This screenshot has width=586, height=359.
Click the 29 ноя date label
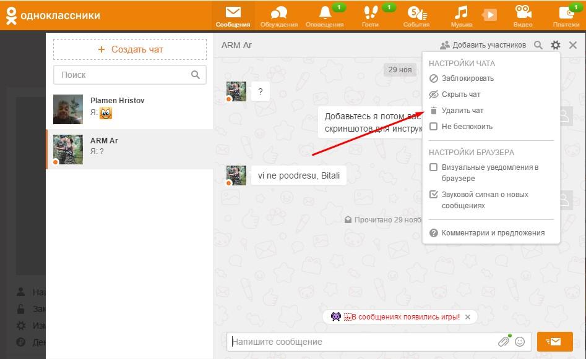(400, 70)
